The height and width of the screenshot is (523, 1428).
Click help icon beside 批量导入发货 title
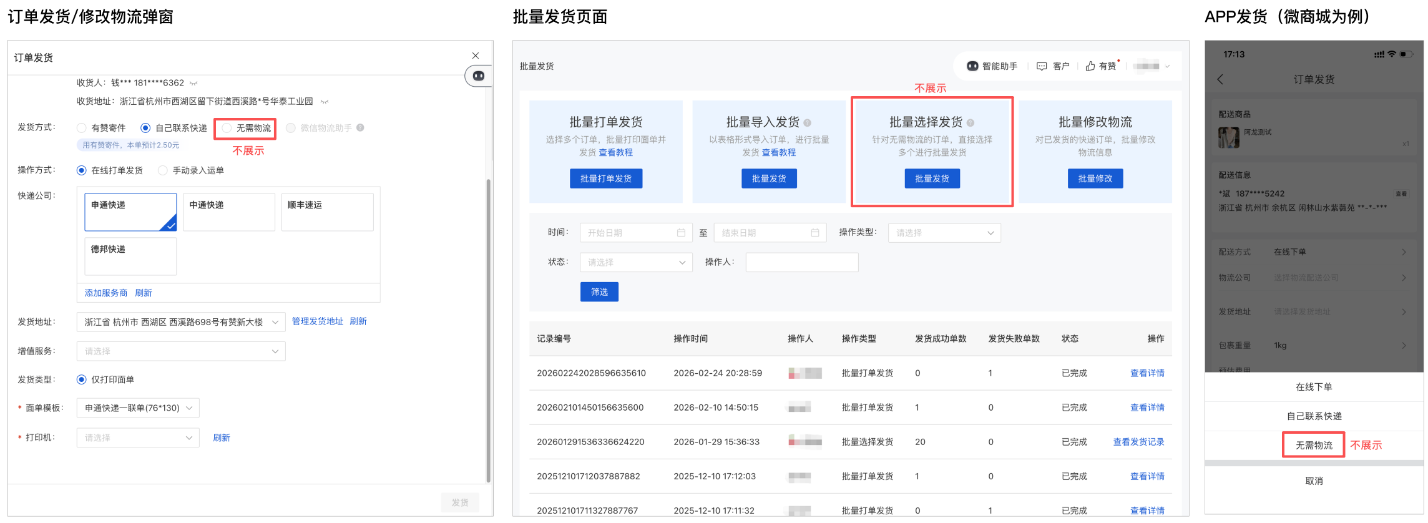coord(807,123)
